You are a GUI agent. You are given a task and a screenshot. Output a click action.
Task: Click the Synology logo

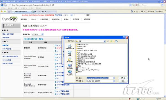click(x=10, y=19)
